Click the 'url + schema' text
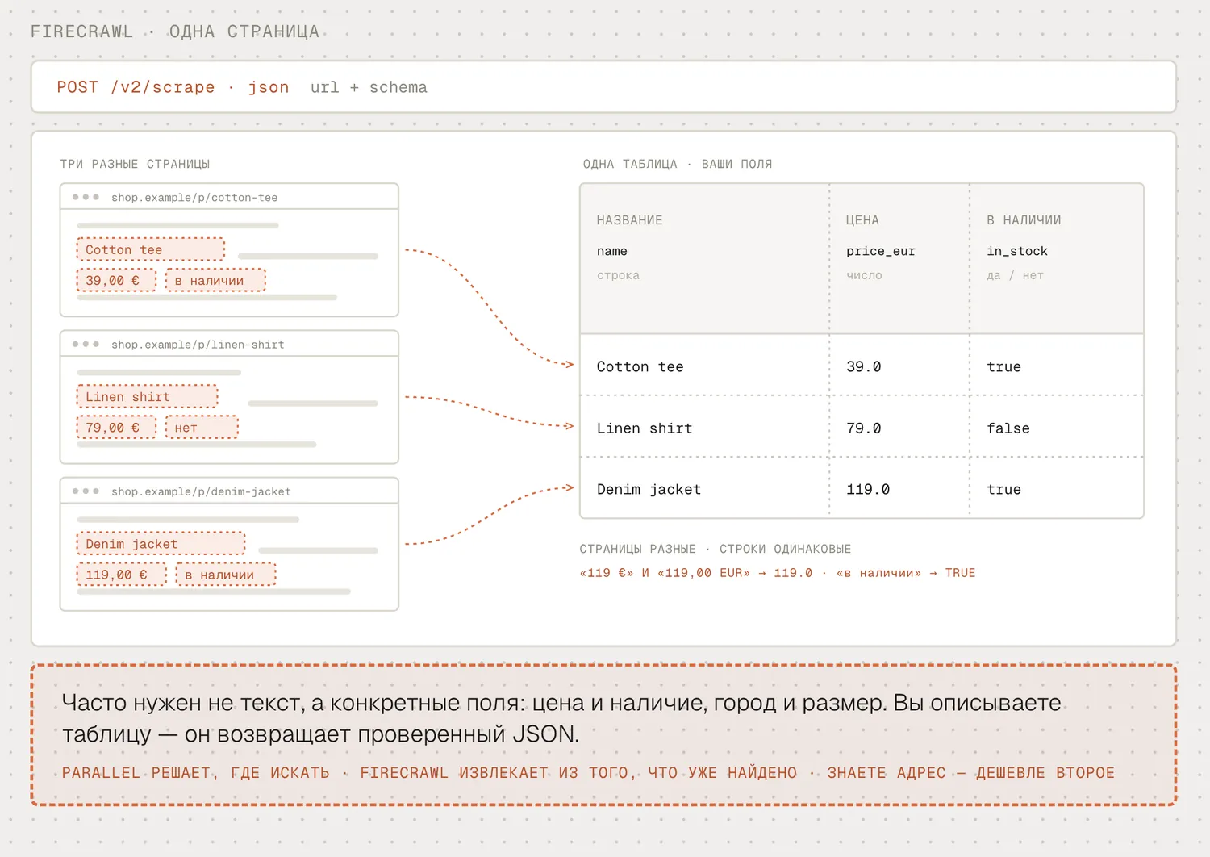1210x857 pixels. (x=369, y=87)
